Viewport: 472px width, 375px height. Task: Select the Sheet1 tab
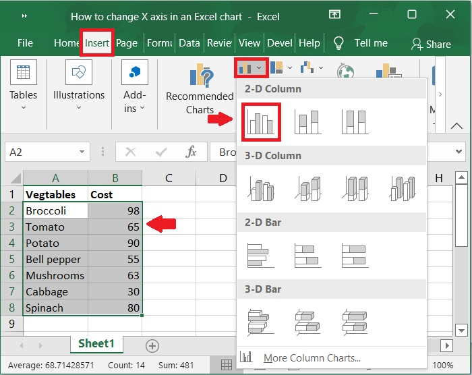[x=96, y=344]
